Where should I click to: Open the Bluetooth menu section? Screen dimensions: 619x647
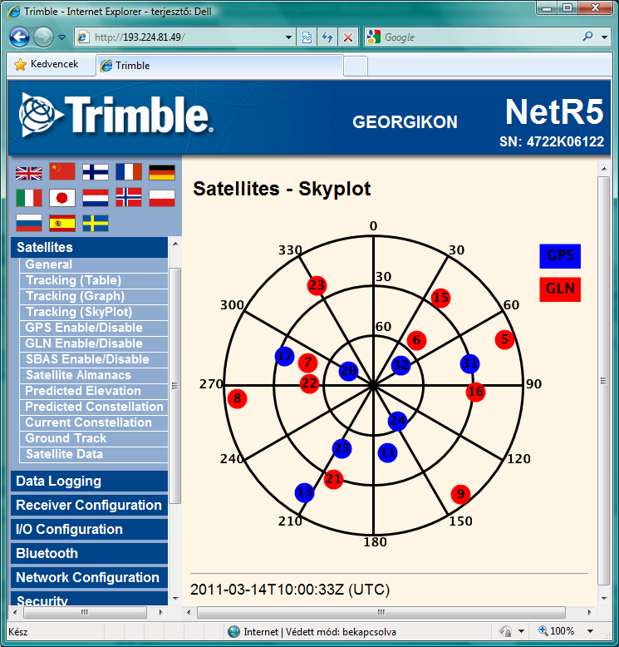(x=89, y=553)
